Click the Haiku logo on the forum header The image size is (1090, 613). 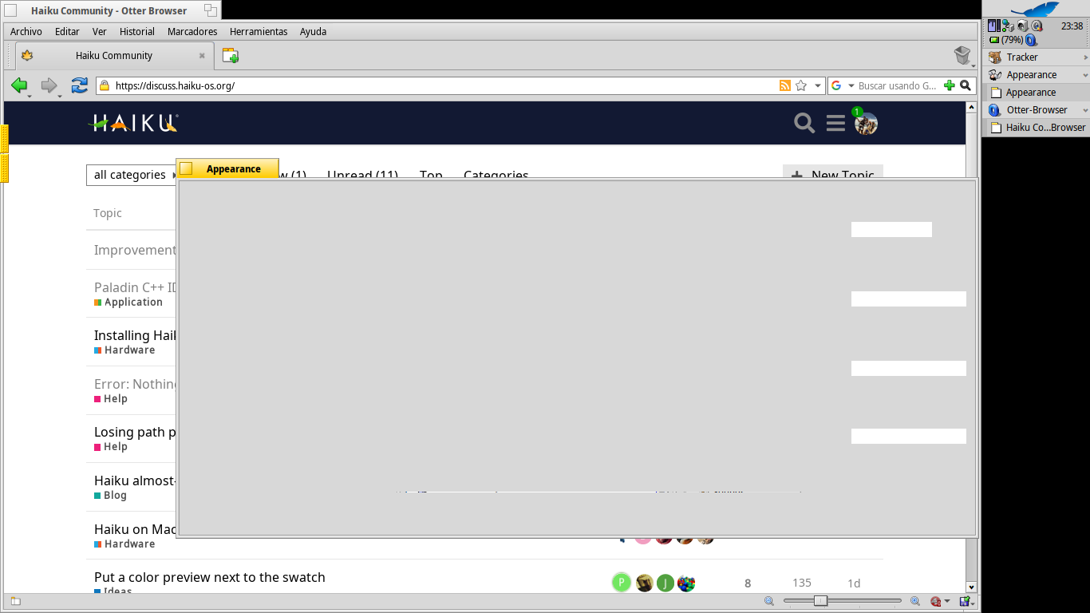tap(133, 123)
